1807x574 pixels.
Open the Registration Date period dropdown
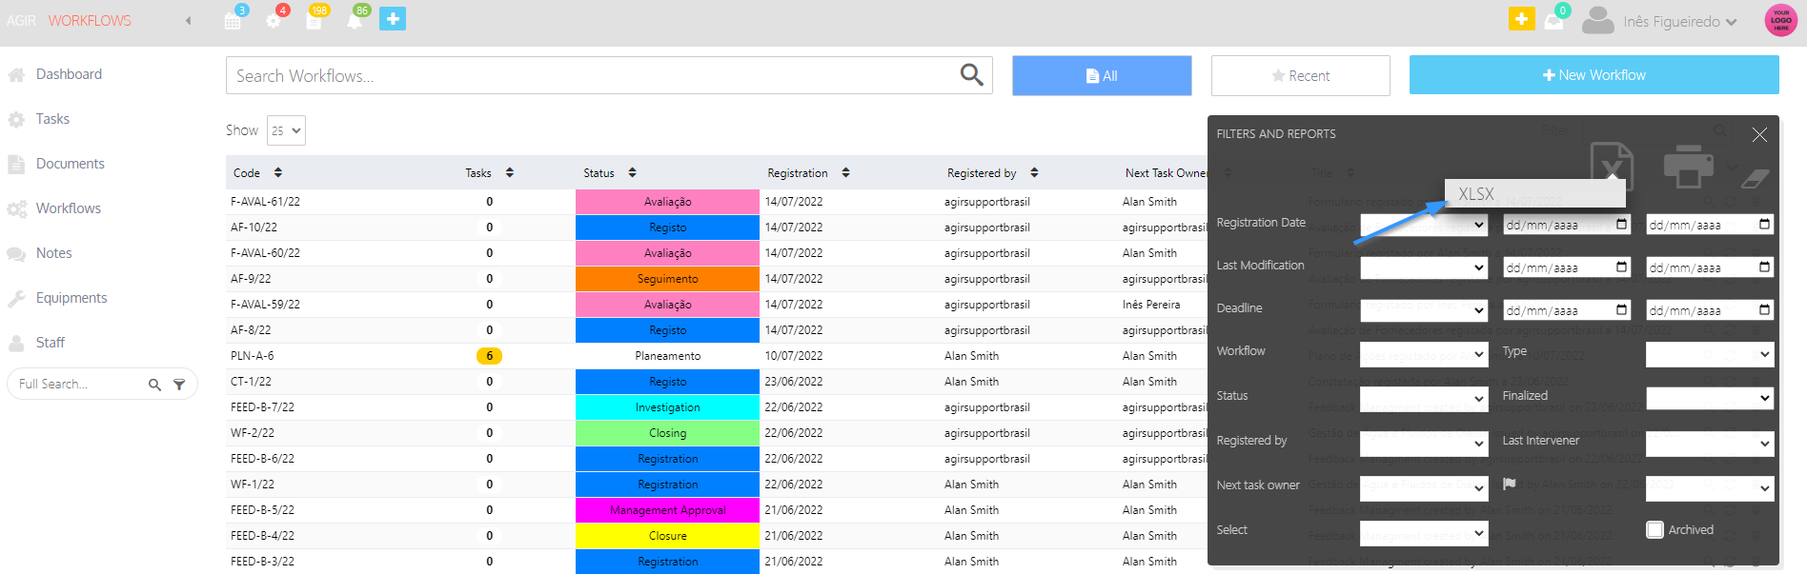tap(1424, 225)
